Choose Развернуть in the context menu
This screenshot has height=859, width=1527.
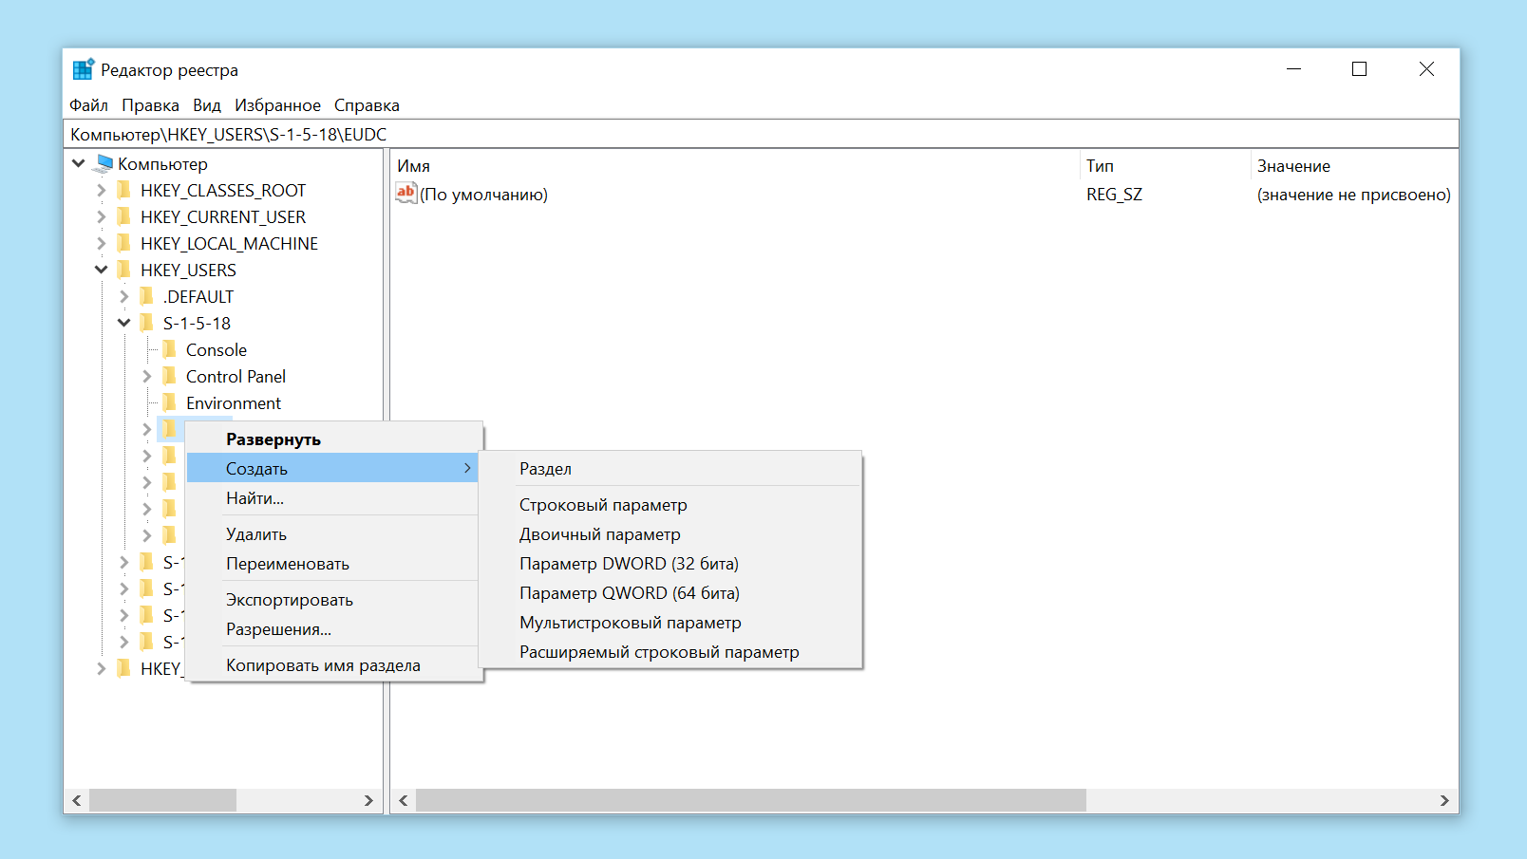click(x=332, y=439)
